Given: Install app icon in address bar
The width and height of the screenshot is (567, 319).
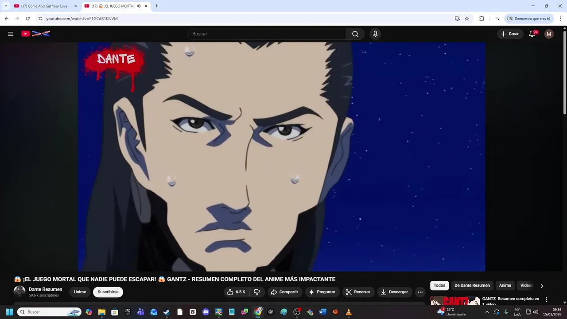Looking at the screenshot, I should (457, 19).
